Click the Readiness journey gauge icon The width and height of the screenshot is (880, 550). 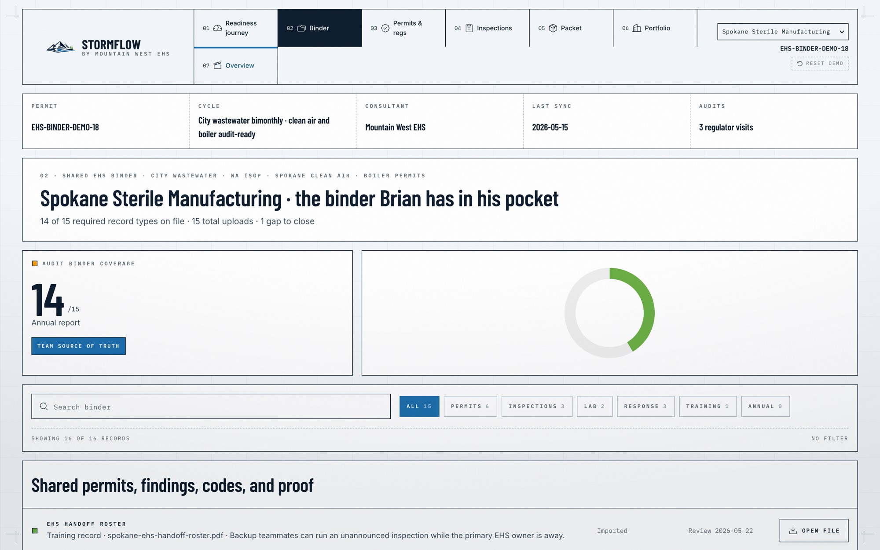click(217, 28)
